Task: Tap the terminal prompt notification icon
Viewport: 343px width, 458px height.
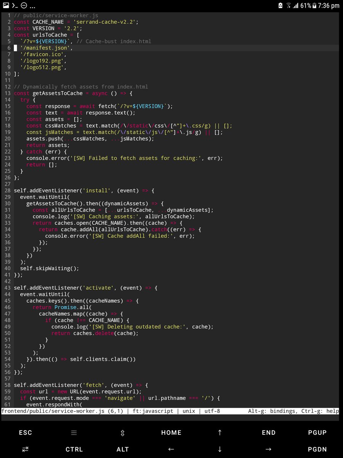Action: pos(15,6)
